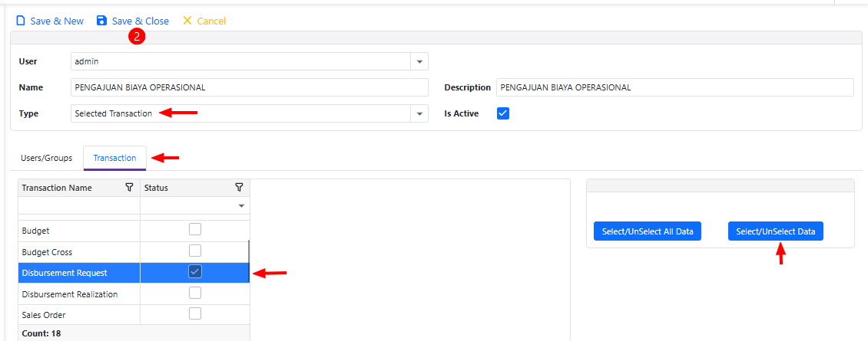Select the Disbursement Realization row

pos(134,293)
